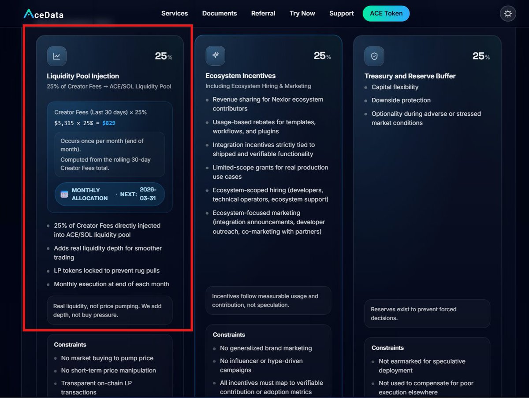529x398 pixels.
Task: Click the calendar icon in Monthly Allocation pill
Action: (x=64, y=194)
